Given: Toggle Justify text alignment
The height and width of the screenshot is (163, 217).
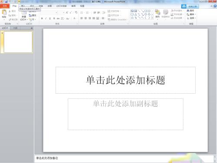Looking at the screenshot, I should (x=94, y=18).
